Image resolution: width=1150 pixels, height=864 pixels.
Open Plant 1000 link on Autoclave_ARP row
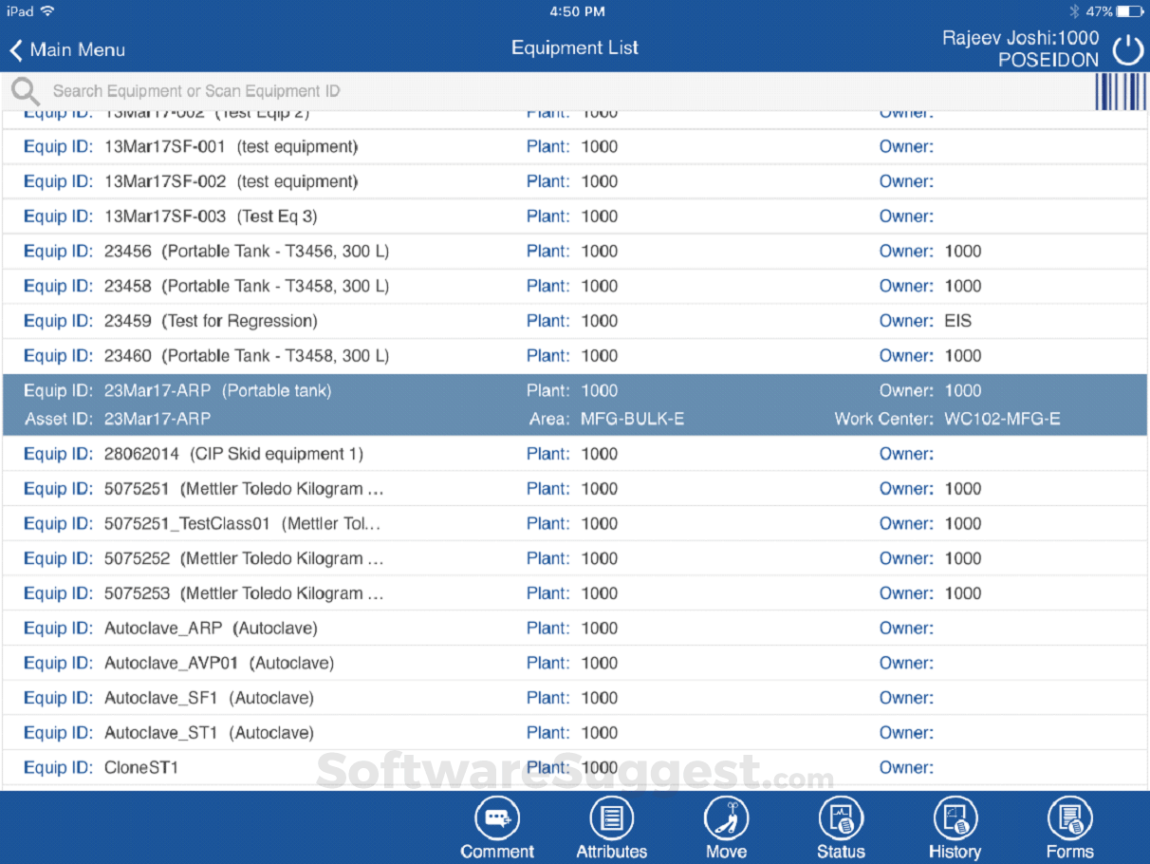pyautogui.click(x=547, y=628)
